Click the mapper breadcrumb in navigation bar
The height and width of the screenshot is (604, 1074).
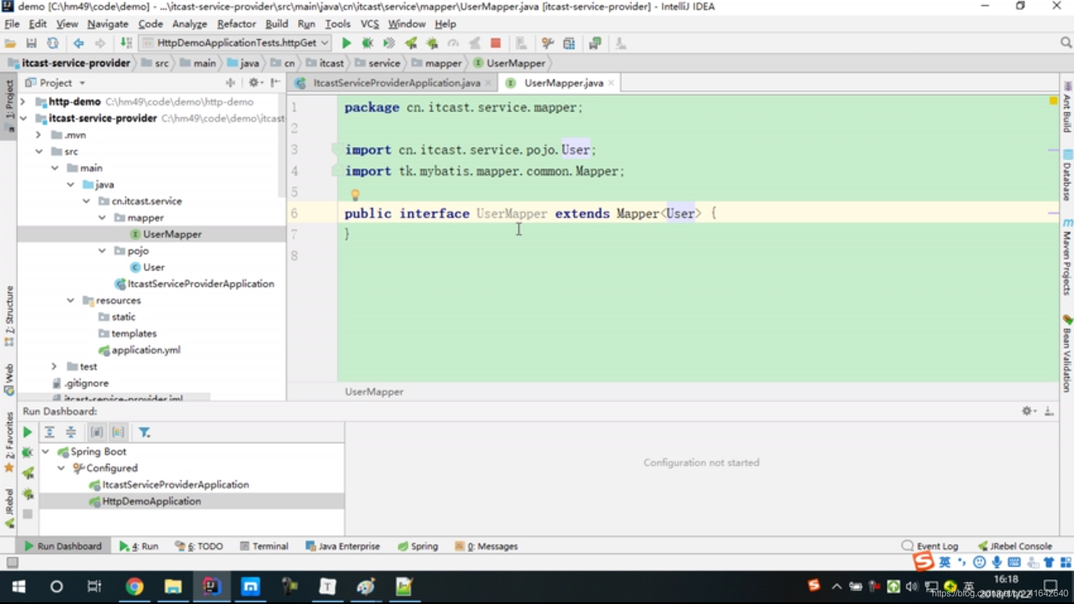tap(437, 63)
